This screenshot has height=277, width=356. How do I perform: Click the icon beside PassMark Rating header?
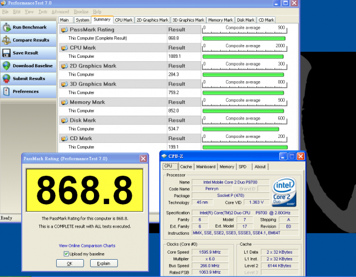click(x=65, y=29)
